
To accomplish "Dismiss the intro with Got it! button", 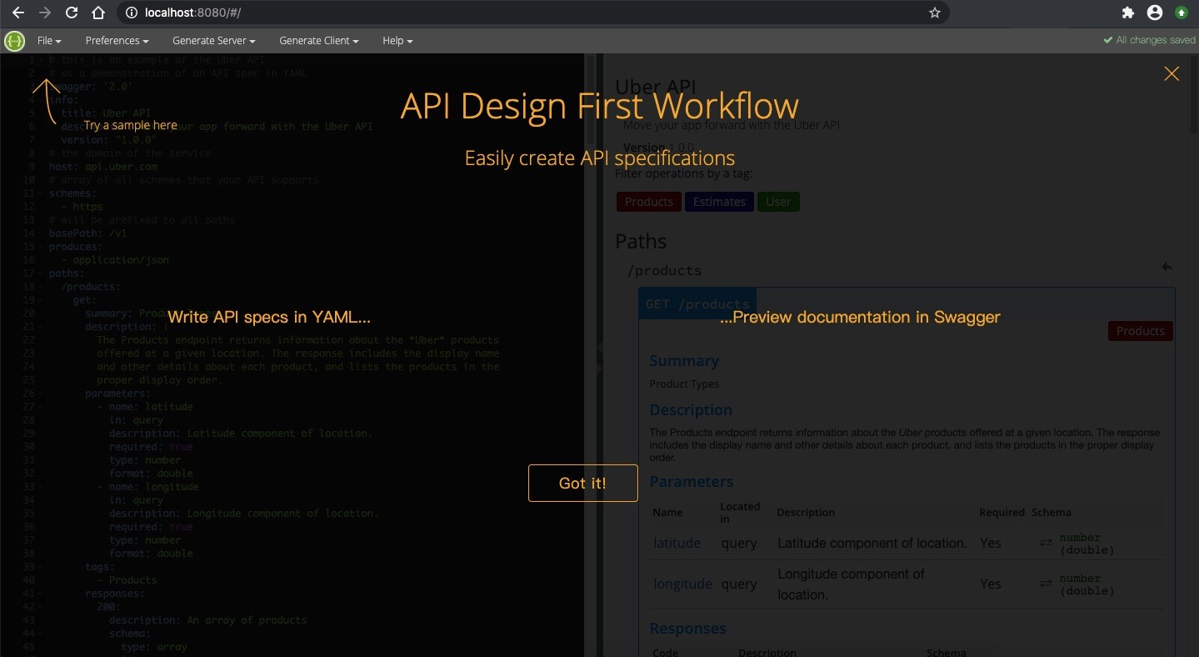I will pyautogui.click(x=582, y=483).
